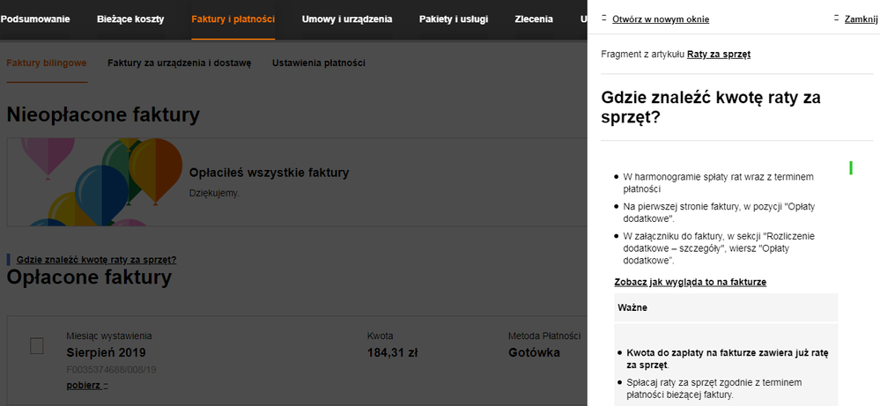Screen dimensions: 880x406
Task: Click the blue marker beside the 'Gdzie znaleźć' link
Action: click(x=9, y=260)
